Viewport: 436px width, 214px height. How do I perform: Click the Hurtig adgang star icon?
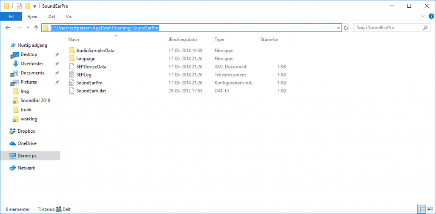13,45
